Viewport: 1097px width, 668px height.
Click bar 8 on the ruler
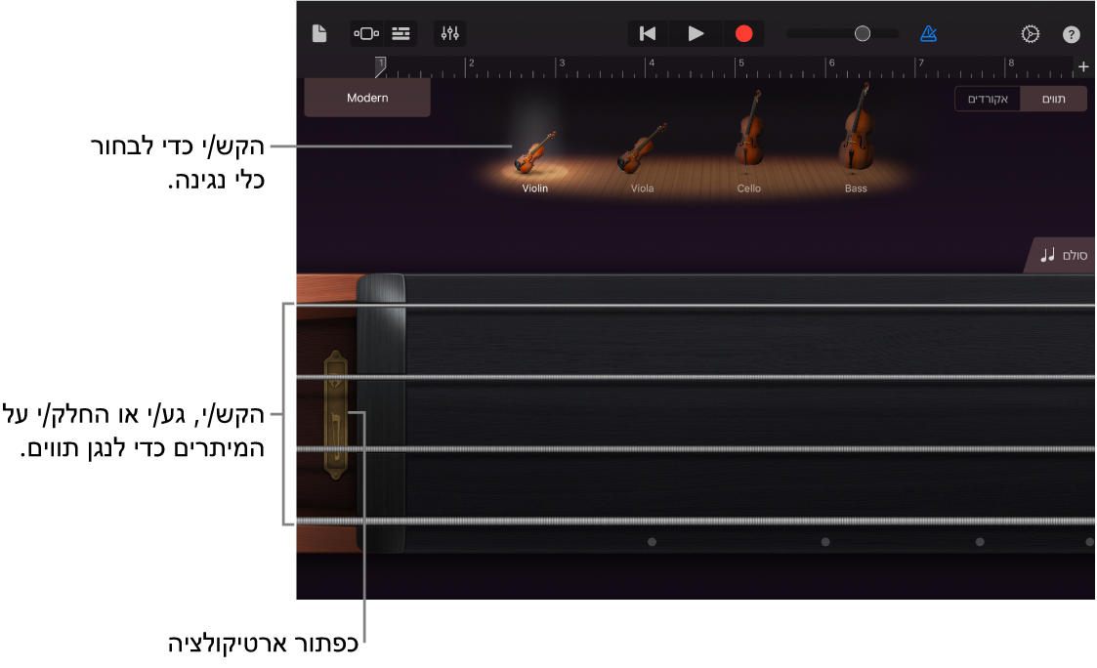(x=1009, y=64)
